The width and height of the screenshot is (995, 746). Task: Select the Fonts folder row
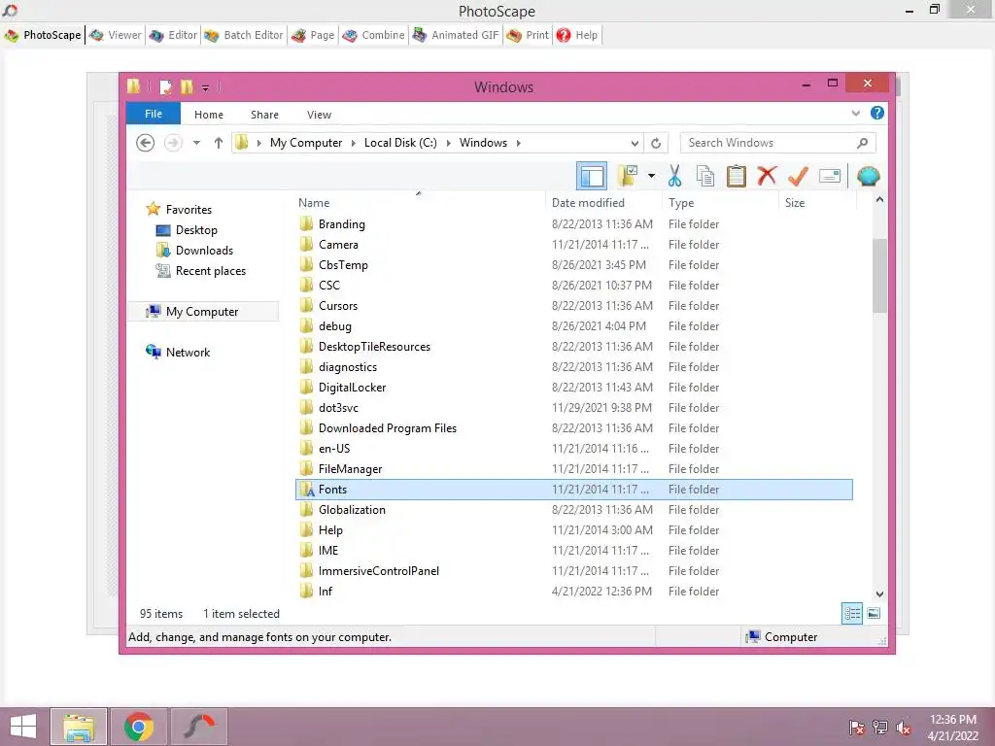573,490
